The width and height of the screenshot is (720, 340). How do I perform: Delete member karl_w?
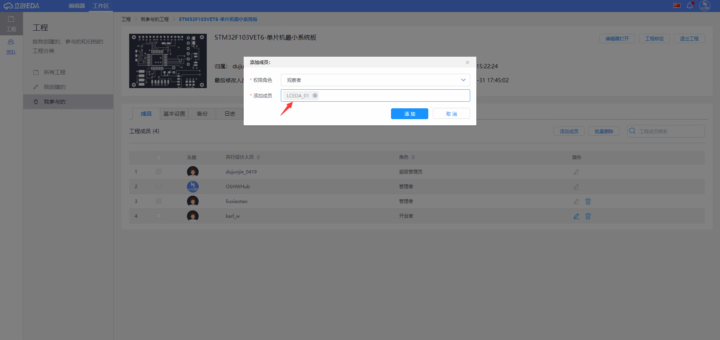pyautogui.click(x=588, y=216)
